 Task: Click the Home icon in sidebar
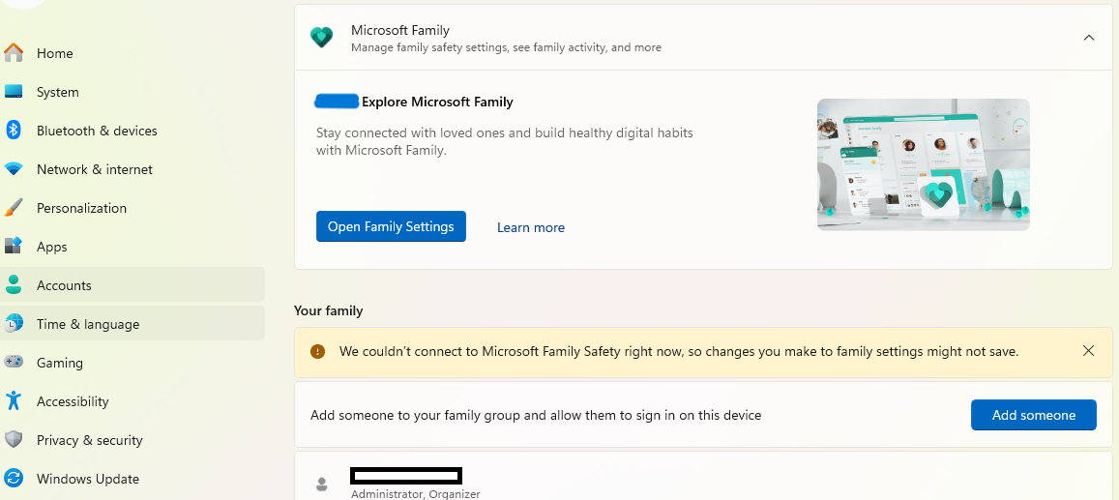point(14,53)
